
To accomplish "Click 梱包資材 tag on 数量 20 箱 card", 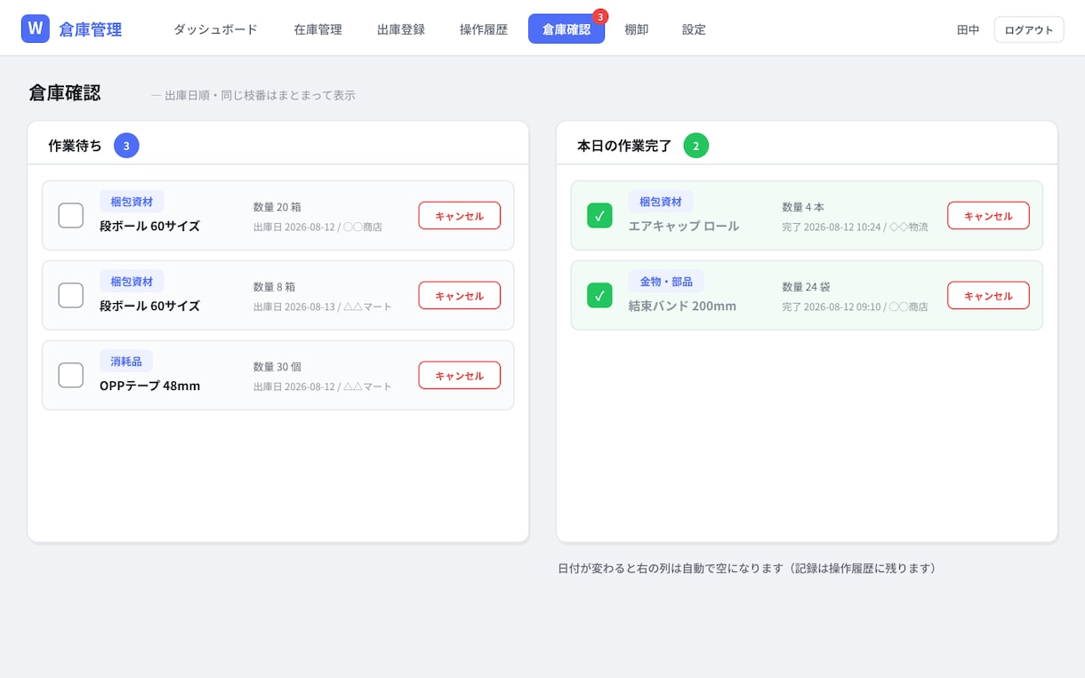I will pos(132,202).
